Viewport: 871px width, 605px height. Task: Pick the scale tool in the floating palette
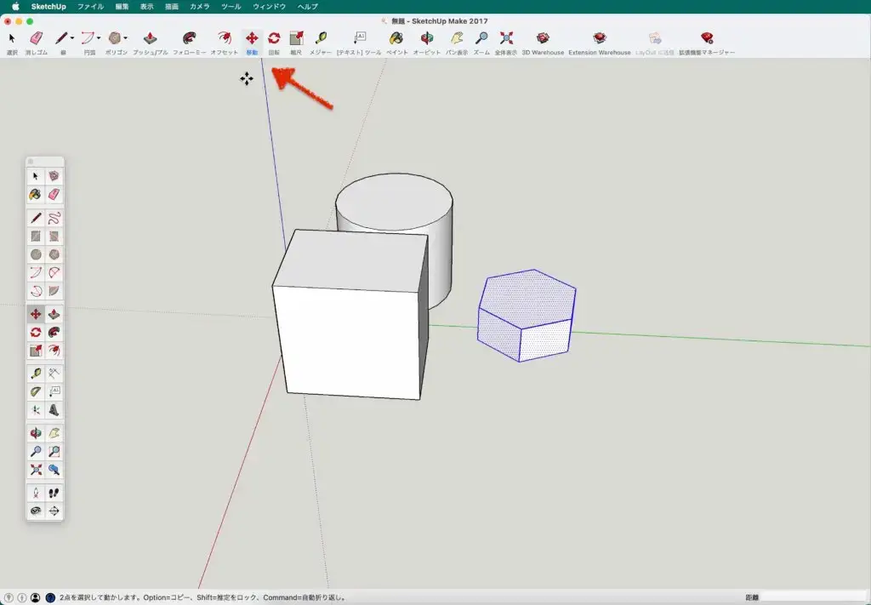tap(36, 351)
